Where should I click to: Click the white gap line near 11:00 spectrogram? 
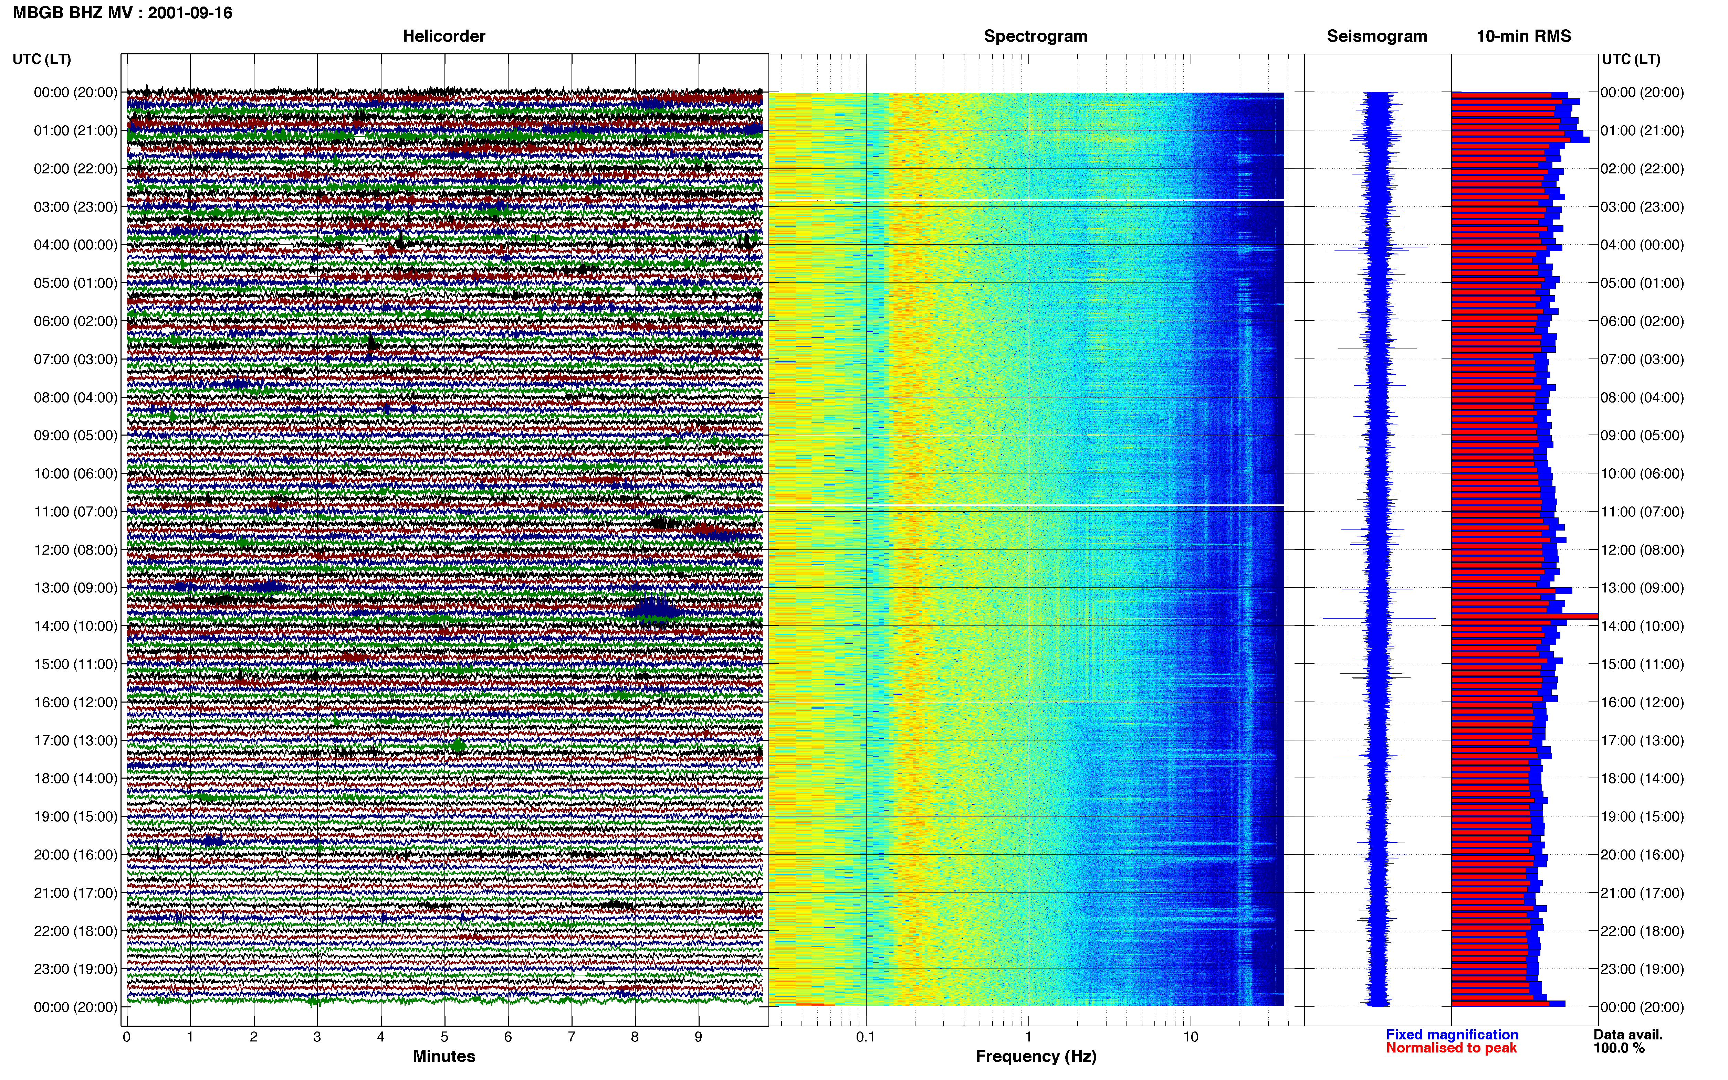(x=1026, y=506)
